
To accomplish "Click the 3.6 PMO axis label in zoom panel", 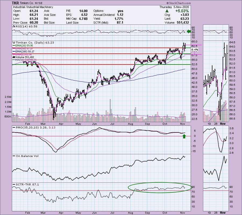I will tap(232, 128).
